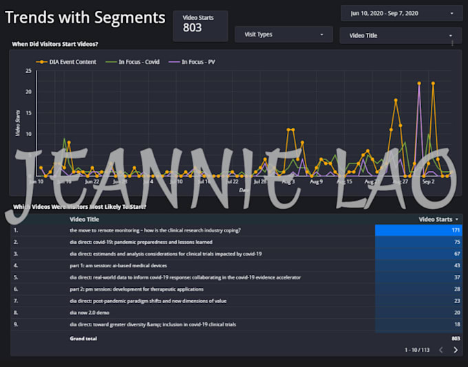Toggle In Focus - PV legend entry
The height and width of the screenshot is (367, 468).
(x=192, y=62)
